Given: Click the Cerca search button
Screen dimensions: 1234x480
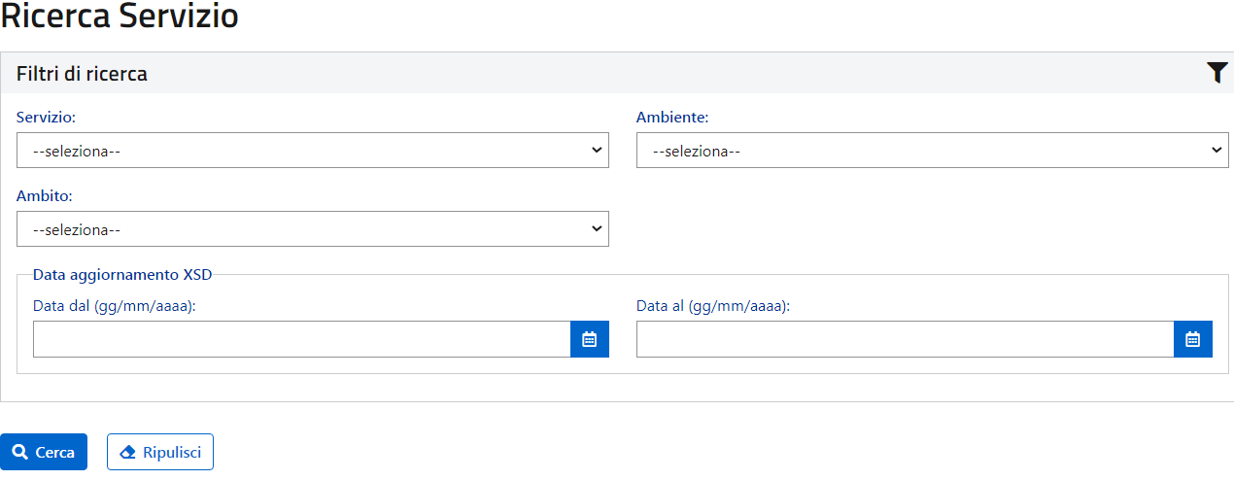Looking at the screenshot, I should [44, 452].
